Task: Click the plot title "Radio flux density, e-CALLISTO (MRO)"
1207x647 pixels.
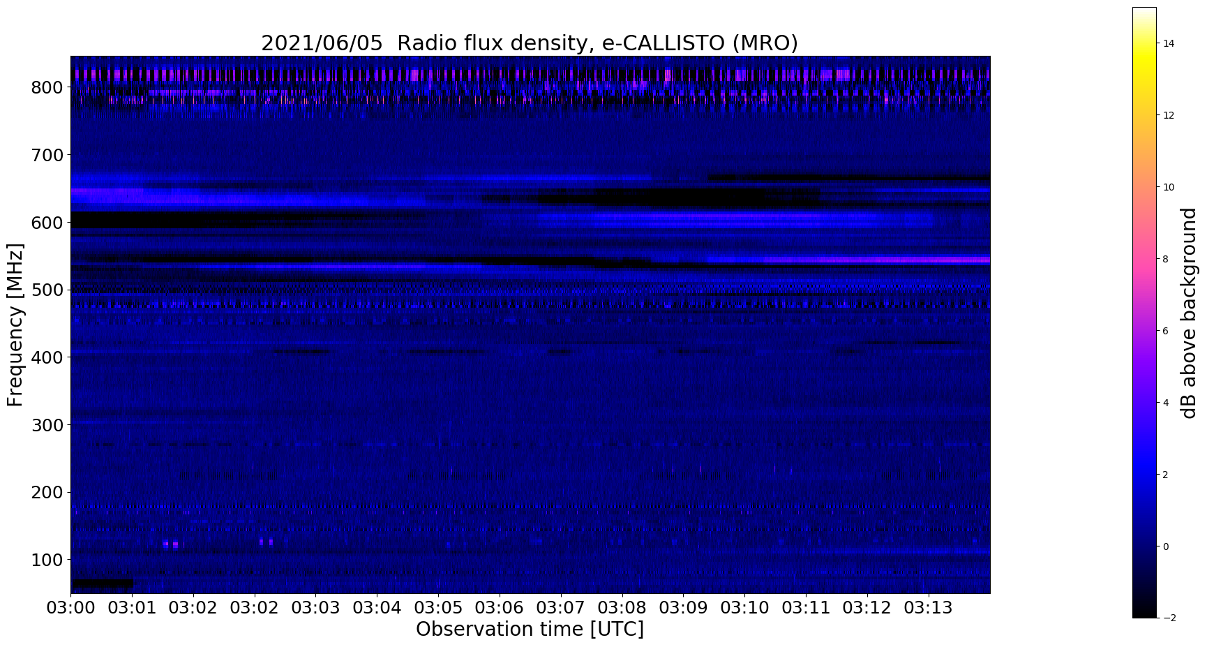Action: click(597, 43)
